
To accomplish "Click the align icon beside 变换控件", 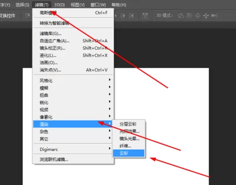I will click(x=27, y=16).
